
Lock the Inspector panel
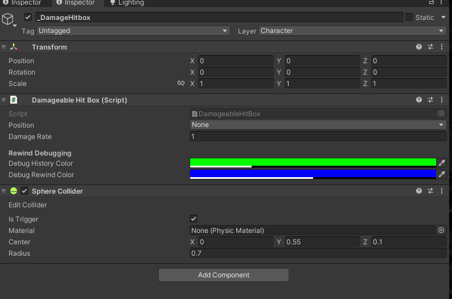click(432, 2)
